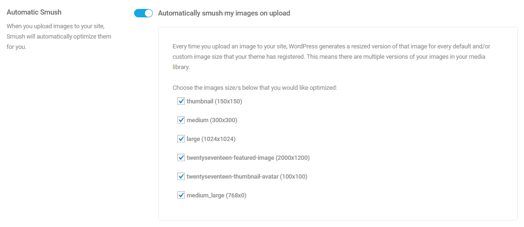The height and width of the screenshot is (227, 524).
Task: Click the 'thumbnail (150x150)' text label
Action: click(214, 101)
